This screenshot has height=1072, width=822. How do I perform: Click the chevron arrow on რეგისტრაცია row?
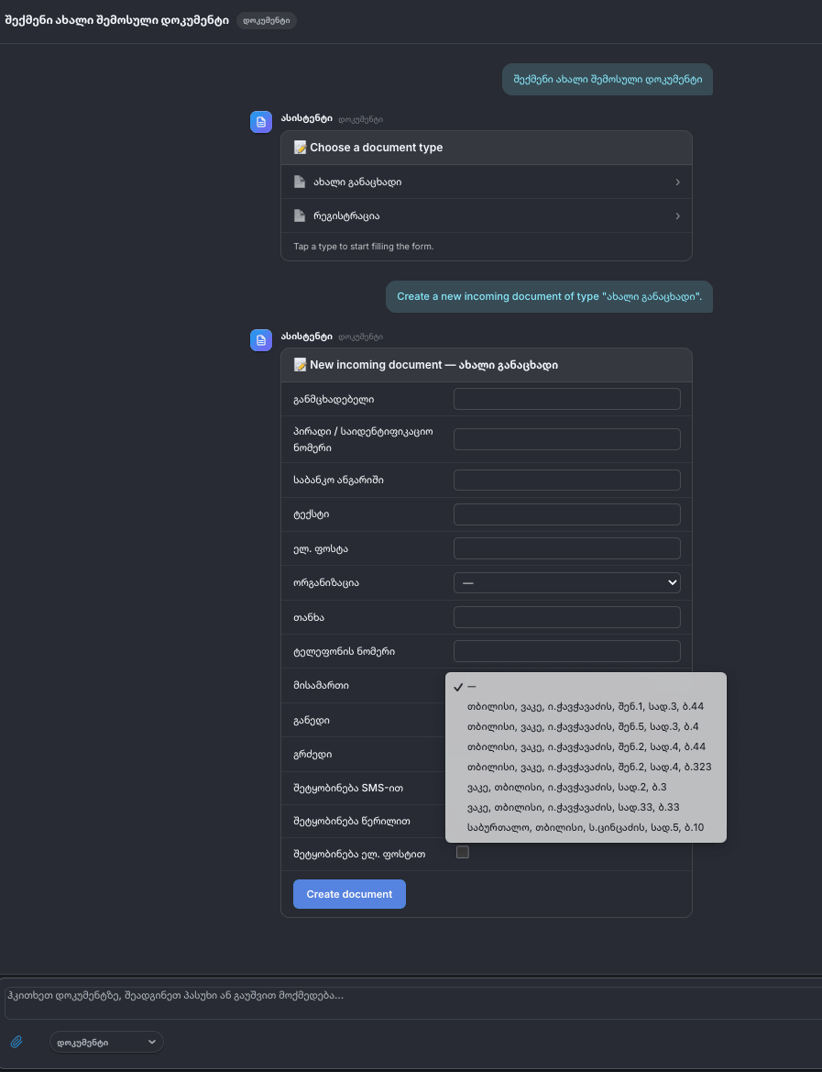point(677,216)
